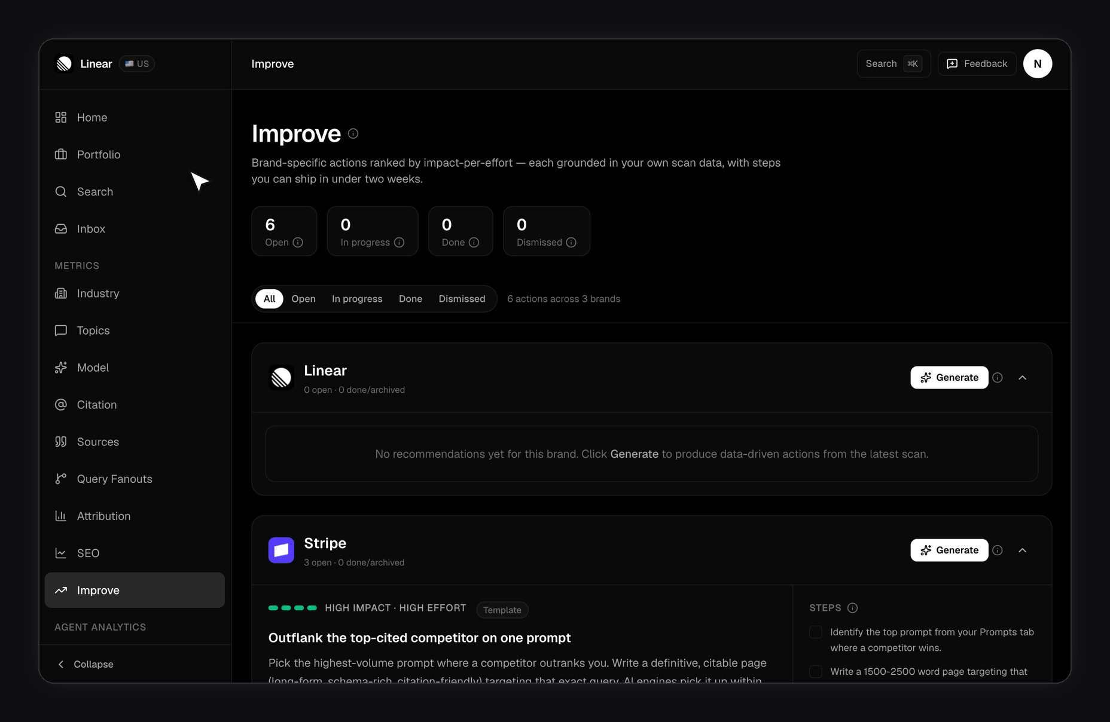Click the Industry building icon
This screenshot has width=1110, height=722.
(x=61, y=293)
